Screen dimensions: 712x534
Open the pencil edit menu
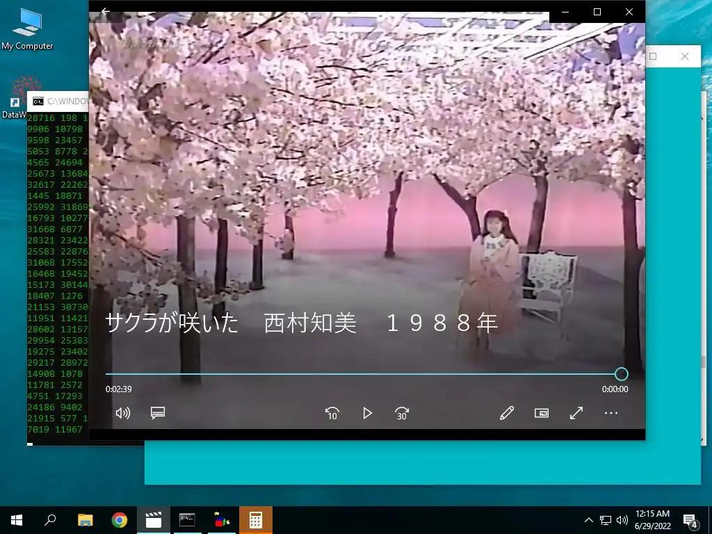click(507, 413)
